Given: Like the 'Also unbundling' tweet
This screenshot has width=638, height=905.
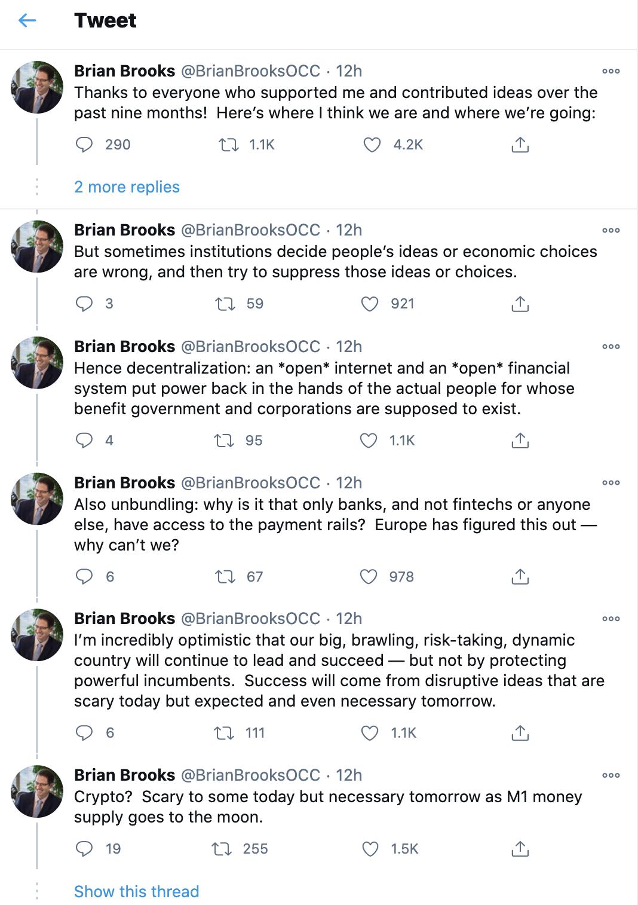Looking at the screenshot, I should tap(369, 577).
